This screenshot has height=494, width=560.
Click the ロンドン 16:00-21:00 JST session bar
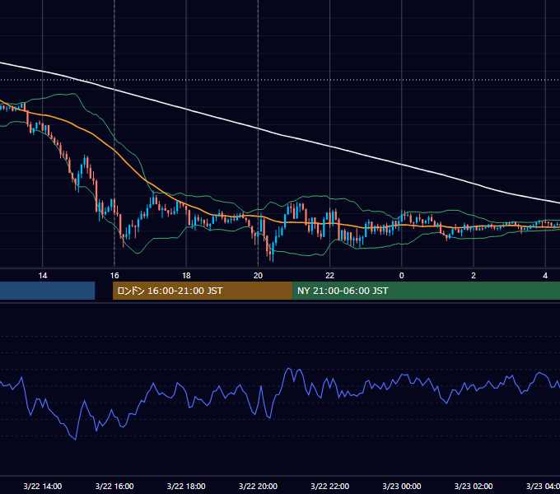[203, 291]
